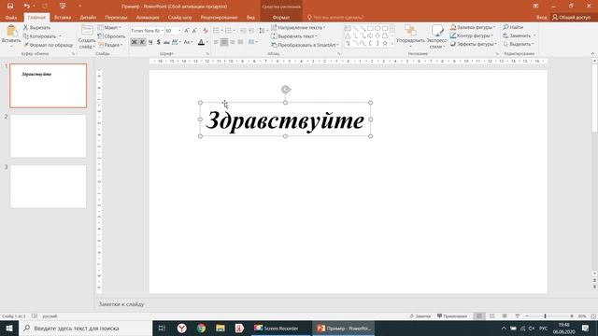Screen dimensions: 598x336
Task: Clear all text formatting icon
Action: 206,31
